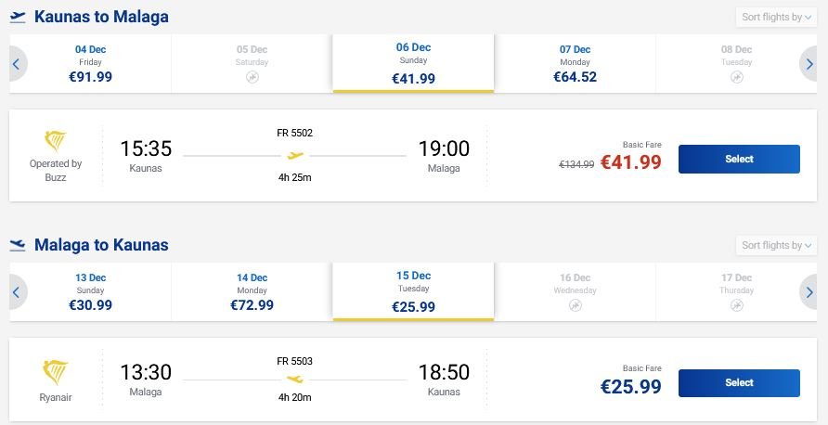Viewport: 828px width, 425px height.
Task: Choose the 04 Dec Friday €91.99 date tab
Action: point(90,64)
